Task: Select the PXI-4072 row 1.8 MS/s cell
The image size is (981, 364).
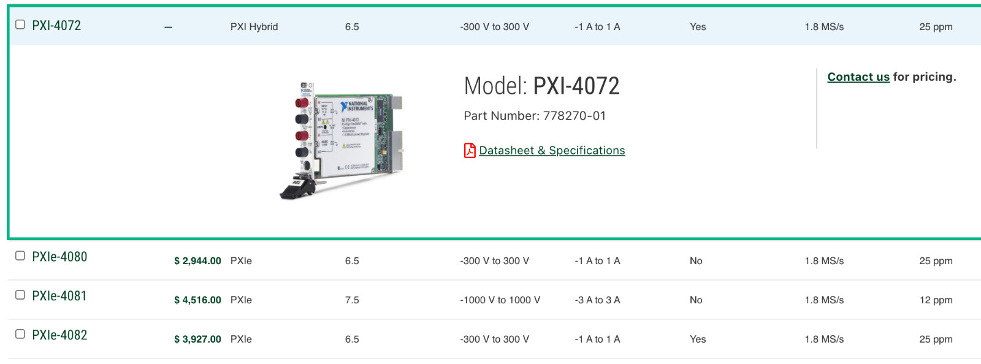Action: 824,27
